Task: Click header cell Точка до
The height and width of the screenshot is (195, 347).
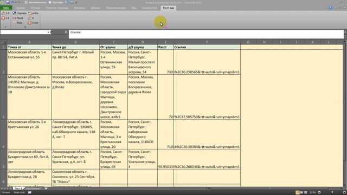Action: click(75, 47)
